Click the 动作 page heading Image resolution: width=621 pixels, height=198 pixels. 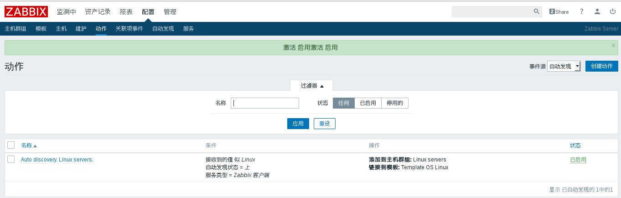[x=14, y=67]
